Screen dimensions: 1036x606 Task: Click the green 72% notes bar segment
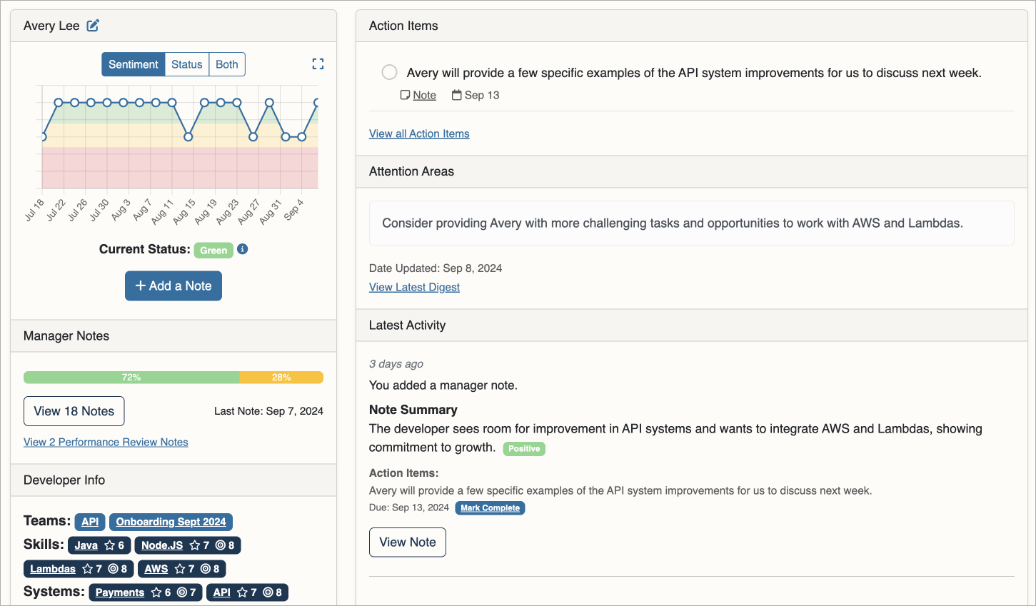(x=131, y=378)
